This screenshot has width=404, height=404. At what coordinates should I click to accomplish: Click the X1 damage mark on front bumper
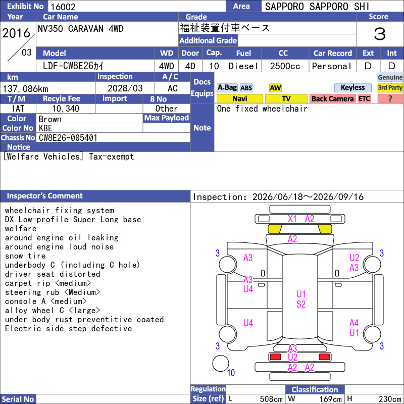tap(292, 219)
